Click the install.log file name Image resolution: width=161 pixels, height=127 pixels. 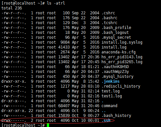(x=114, y=47)
